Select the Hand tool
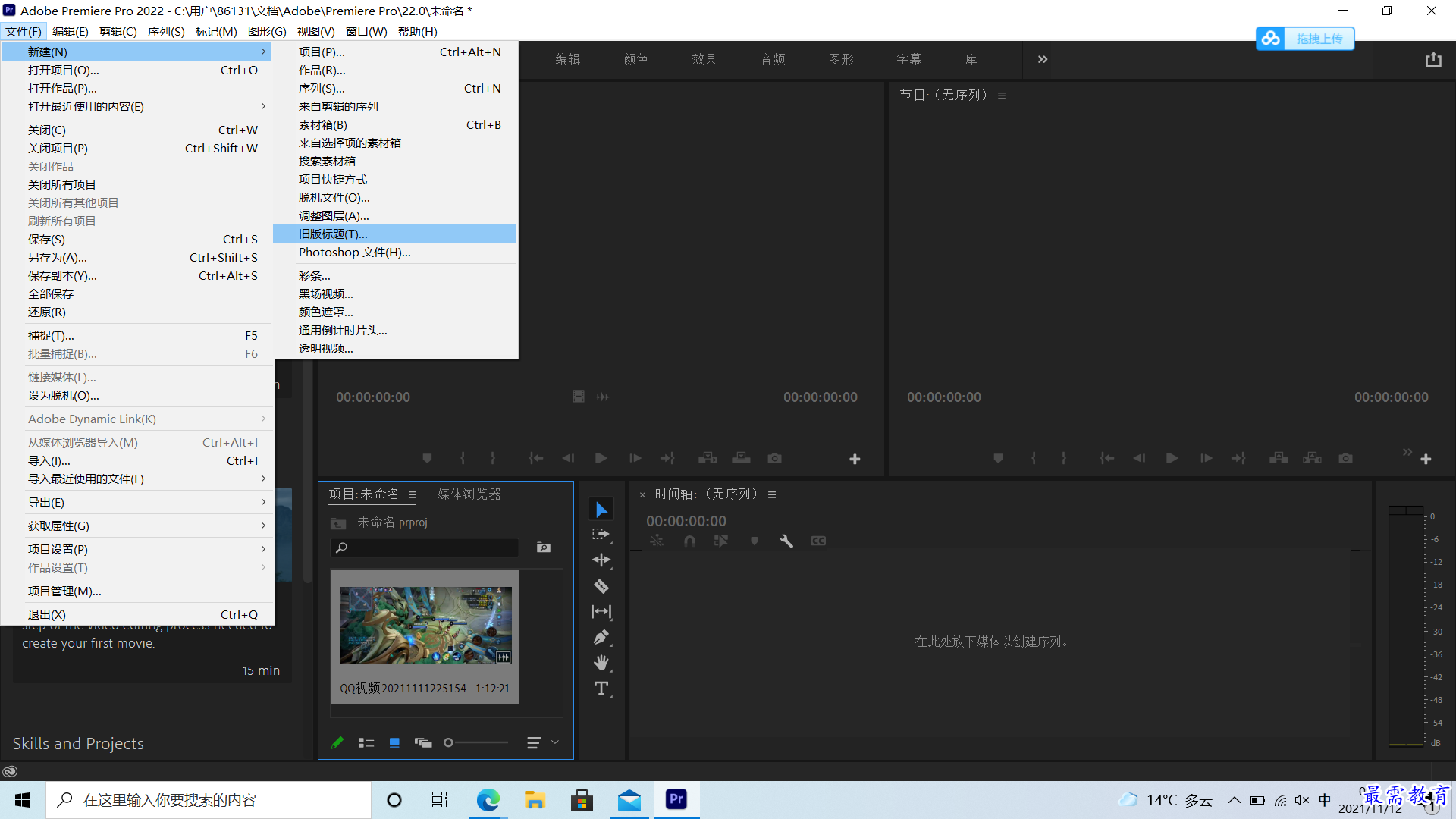Image resolution: width=1456 pixels, height=819 pixels. click(601, 663)
